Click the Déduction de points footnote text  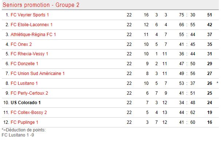click(24, 130)
